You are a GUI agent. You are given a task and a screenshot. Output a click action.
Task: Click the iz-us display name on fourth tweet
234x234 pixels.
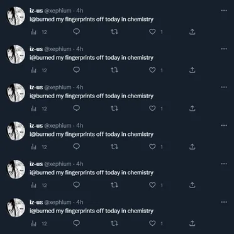(36, 126)
